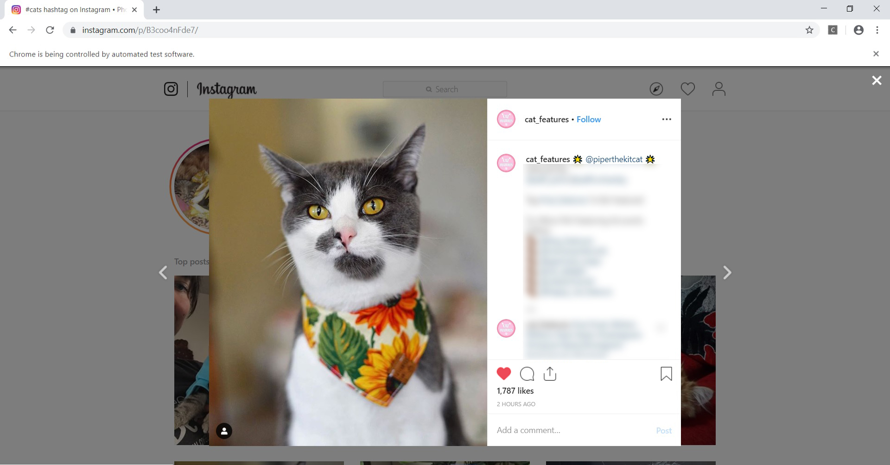This screenshot has height=465, width=890.
Task: Go to previous post with left chevron
Action: (163, 272)
